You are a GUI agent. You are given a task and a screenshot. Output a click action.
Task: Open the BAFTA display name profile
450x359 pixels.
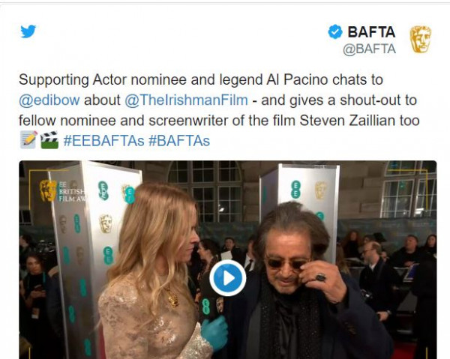click(371, 31)
